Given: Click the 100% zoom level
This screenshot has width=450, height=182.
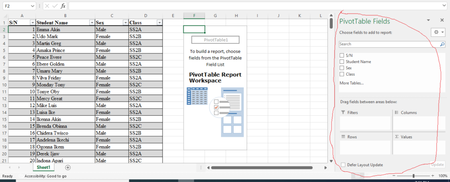Looking at the screenshot, I should click(x=443, y=176).
